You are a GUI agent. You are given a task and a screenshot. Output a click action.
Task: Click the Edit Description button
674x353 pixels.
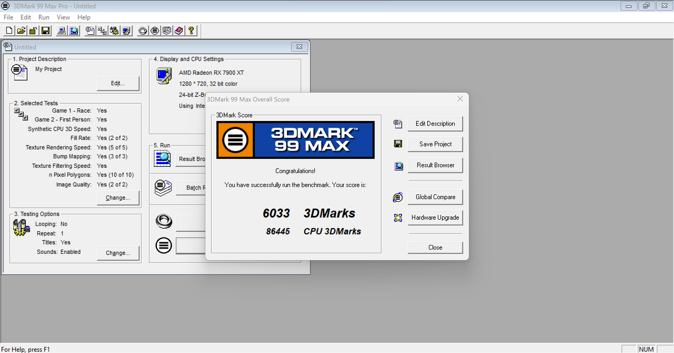[x=435, y=124]
